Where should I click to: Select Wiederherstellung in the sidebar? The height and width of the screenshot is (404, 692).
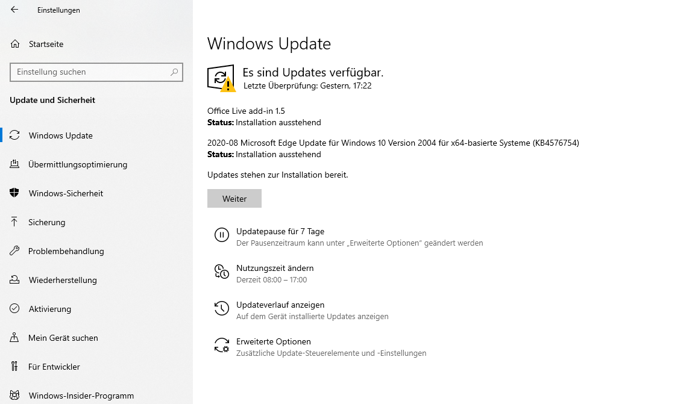point(62,280)
